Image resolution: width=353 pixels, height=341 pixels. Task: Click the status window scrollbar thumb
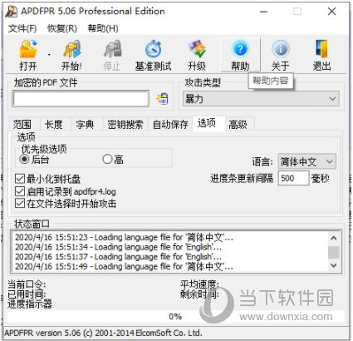tap(334, 252)
